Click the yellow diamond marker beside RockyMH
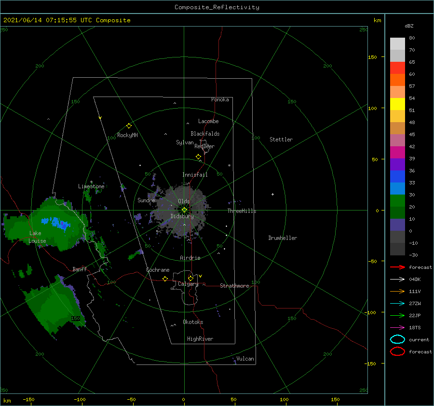This screenshot has height=406, width=434. click(x=129, y=126)
